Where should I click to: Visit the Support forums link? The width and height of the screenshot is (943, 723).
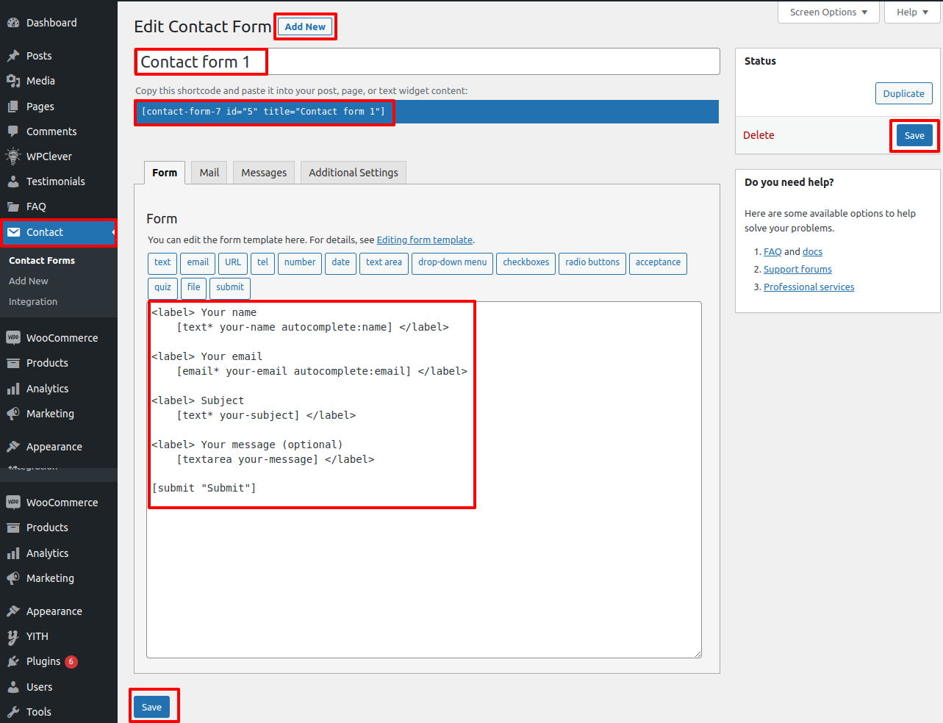[x=797, y=270]
